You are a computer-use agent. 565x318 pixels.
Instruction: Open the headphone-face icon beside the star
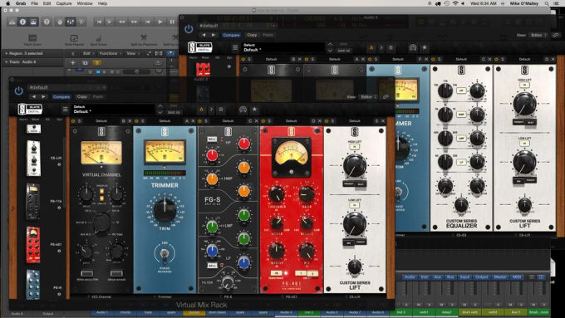(x=243, y=110)
